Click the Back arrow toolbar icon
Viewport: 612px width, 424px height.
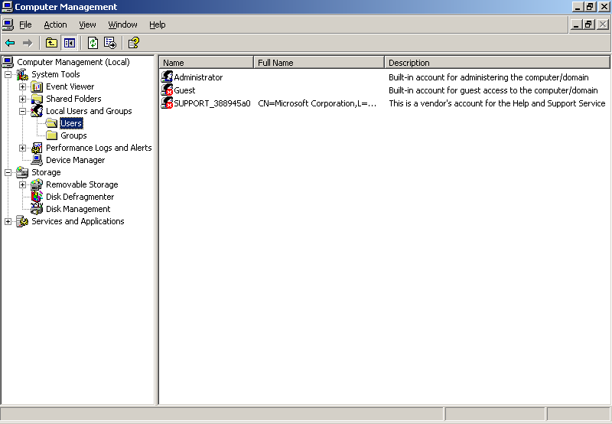10,43
